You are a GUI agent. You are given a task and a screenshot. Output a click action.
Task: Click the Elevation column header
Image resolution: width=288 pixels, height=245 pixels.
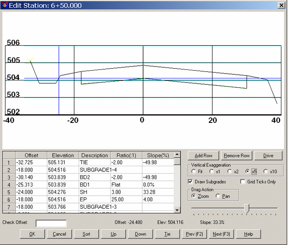click(63, 155)
